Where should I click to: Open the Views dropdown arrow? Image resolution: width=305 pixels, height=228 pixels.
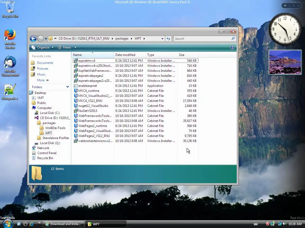75,47
